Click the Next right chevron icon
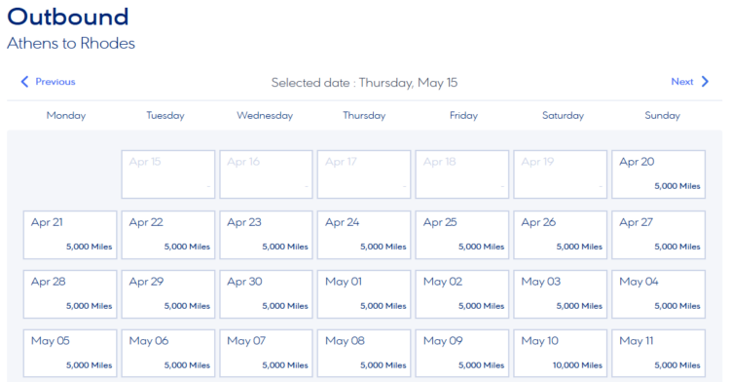The height and width of the screenshot is (382, 730). coord(706,82)
